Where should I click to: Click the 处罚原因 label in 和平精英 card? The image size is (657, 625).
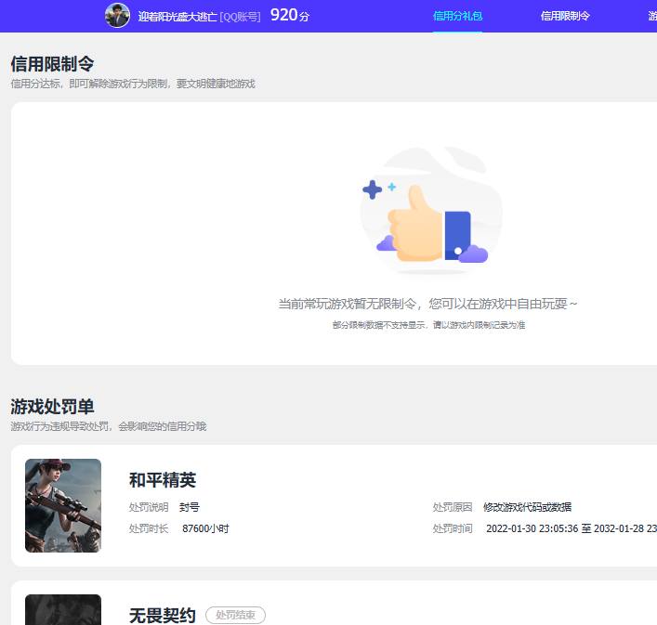(x=453, y=507)
